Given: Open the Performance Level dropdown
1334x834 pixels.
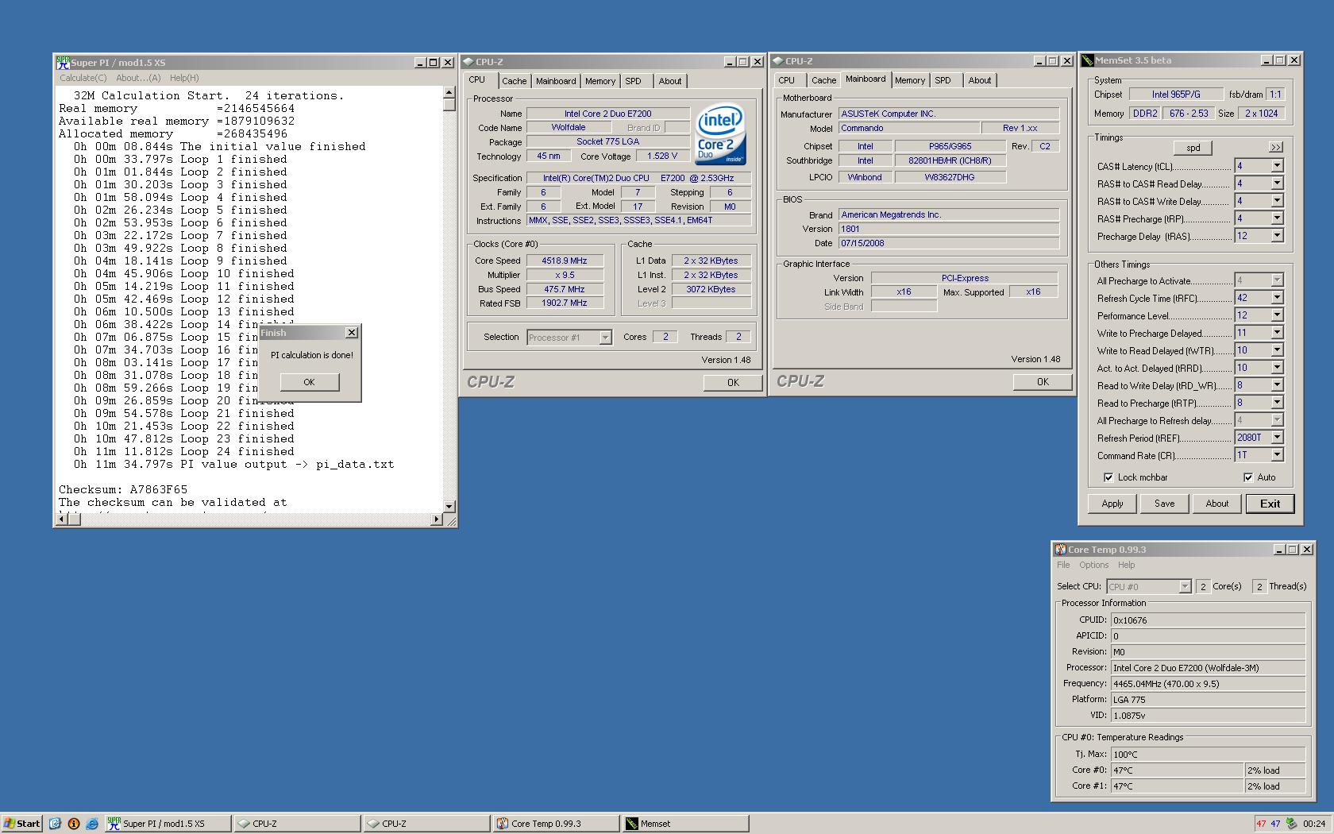Looking at the screenshot, I should (x=1277, y=315).
